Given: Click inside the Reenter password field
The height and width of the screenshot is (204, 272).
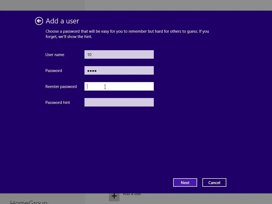Looking at the screenshot, I should click(119, 86).
